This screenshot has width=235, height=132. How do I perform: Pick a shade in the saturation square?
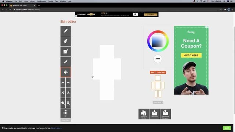(158, 41)
